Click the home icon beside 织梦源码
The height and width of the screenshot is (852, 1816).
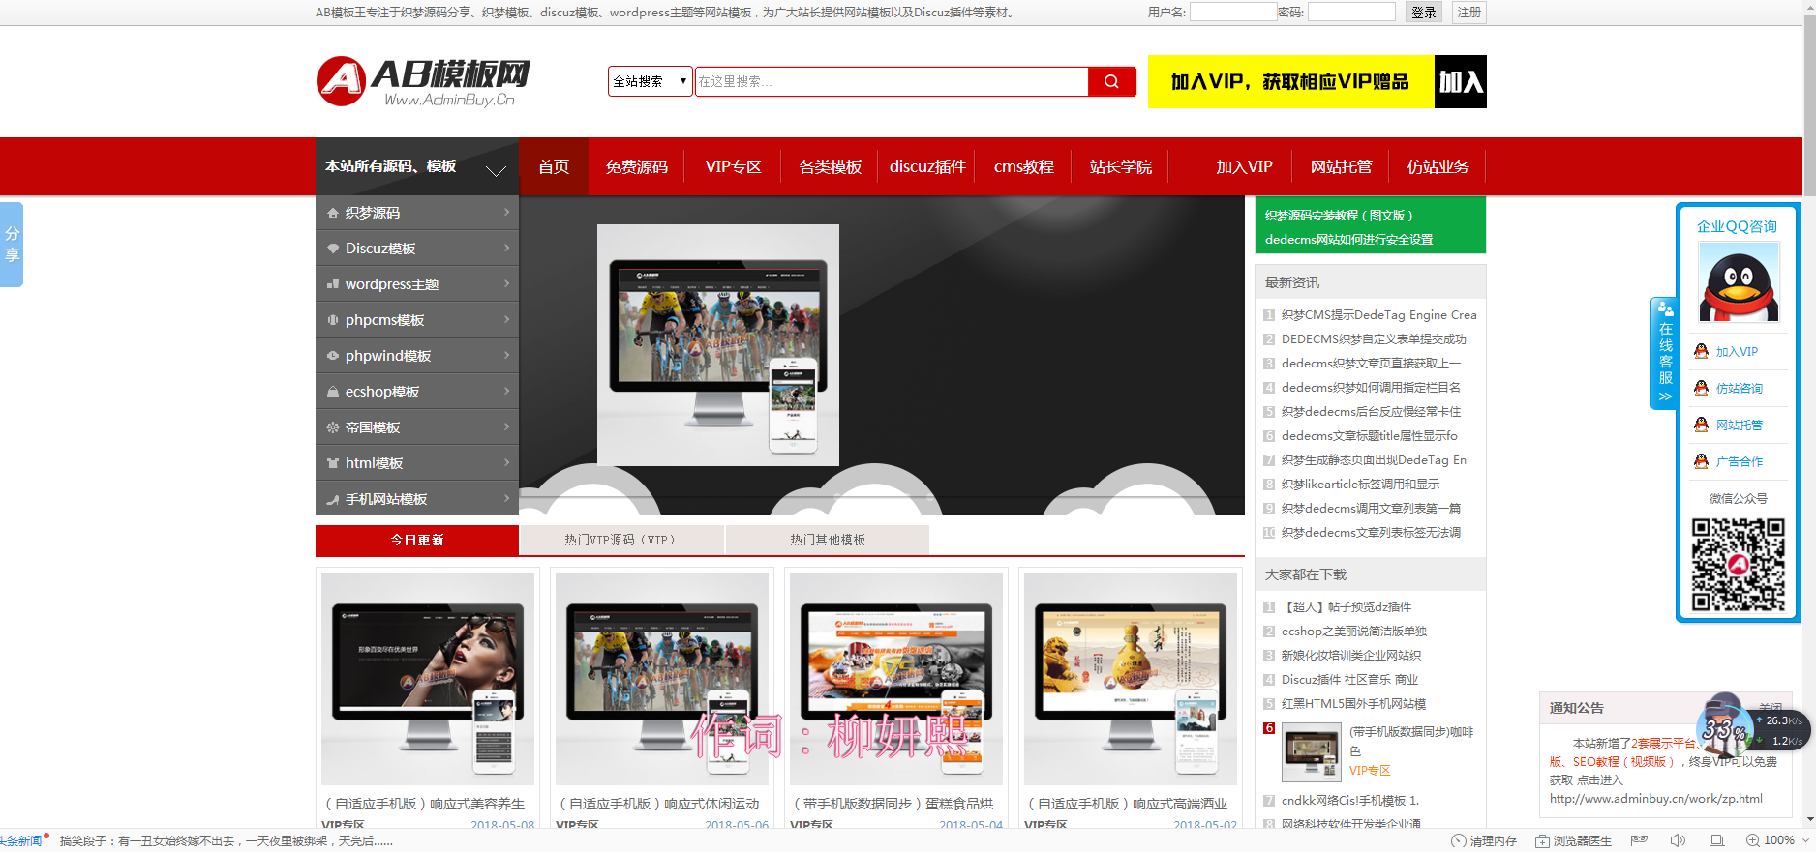[x=333, y=213]
